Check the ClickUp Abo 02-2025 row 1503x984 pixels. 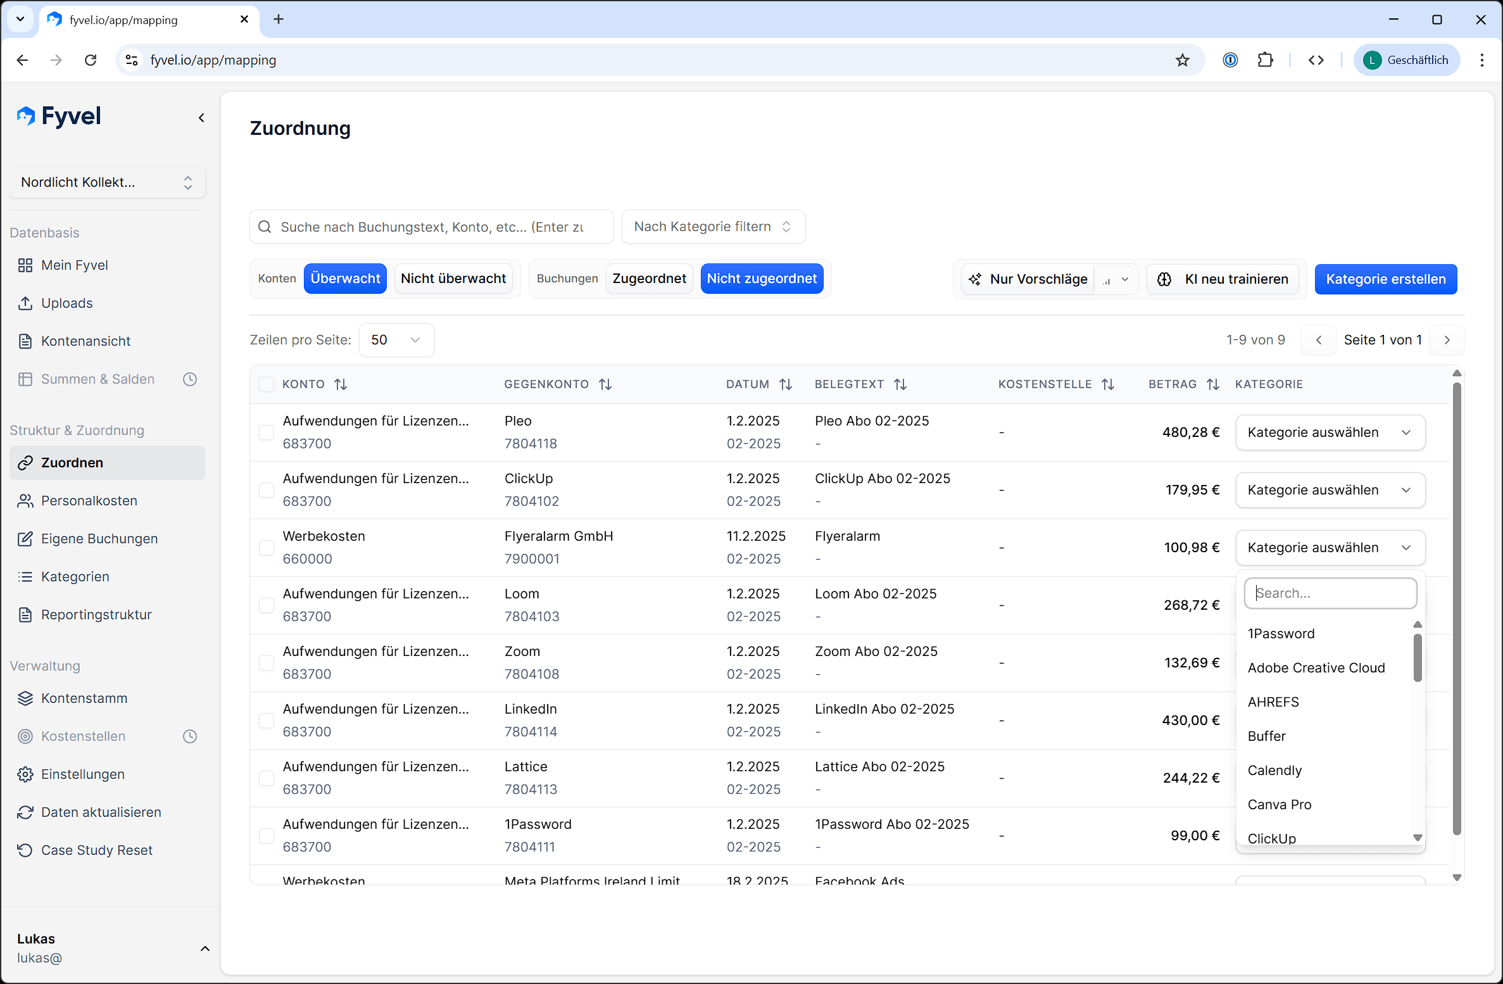(x=267, y=490)
